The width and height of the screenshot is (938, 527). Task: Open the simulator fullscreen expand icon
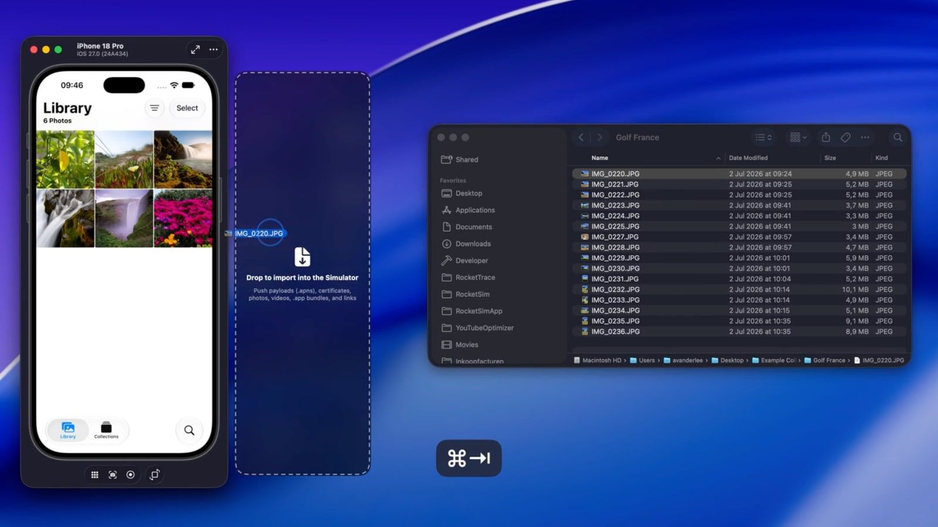tap(195, 50)
